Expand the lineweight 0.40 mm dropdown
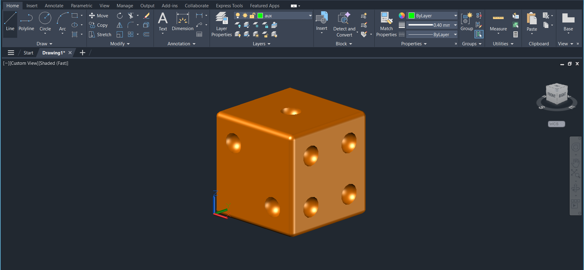This screenshot has height=270, width=584. coord(455,25)
